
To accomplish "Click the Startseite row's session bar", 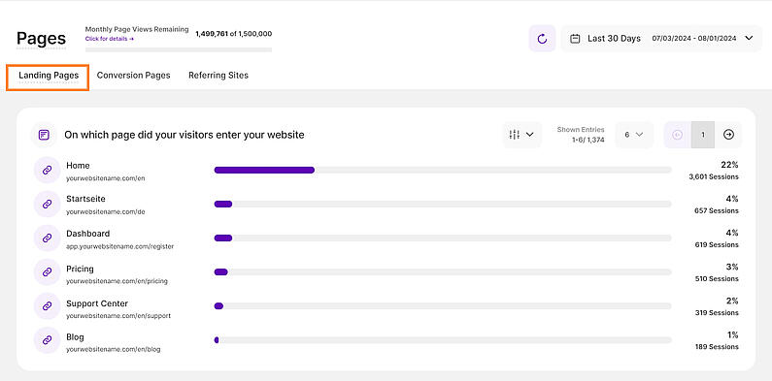I will (x=443, y=204).
